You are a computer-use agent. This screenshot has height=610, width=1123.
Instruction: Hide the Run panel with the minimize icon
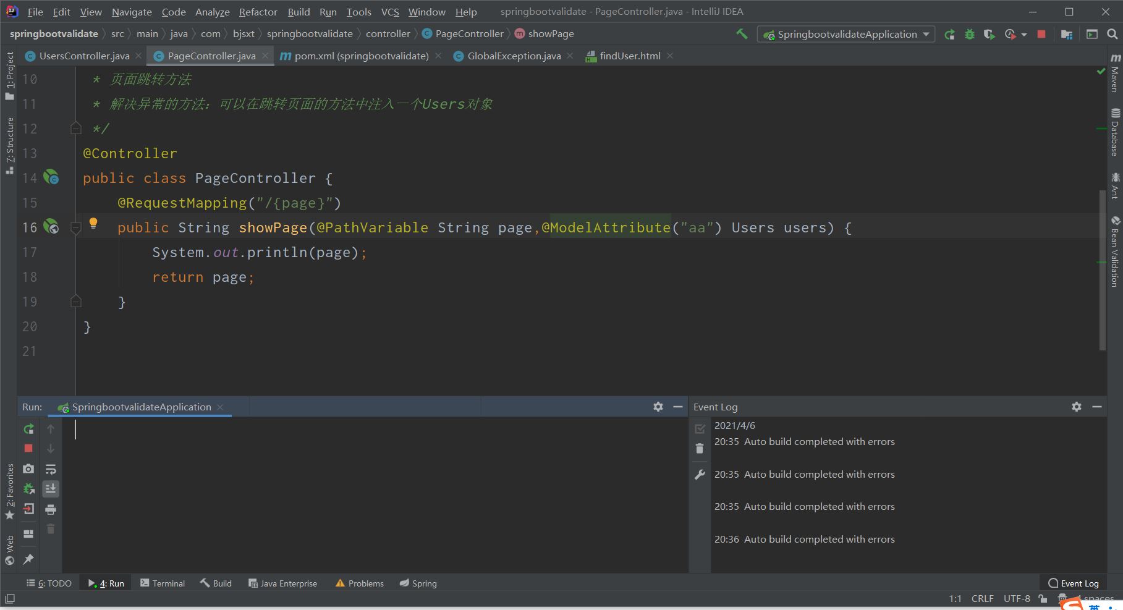tap(678, 407)
